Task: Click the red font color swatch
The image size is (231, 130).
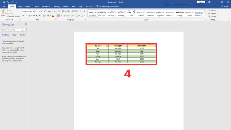Action: 53,16
